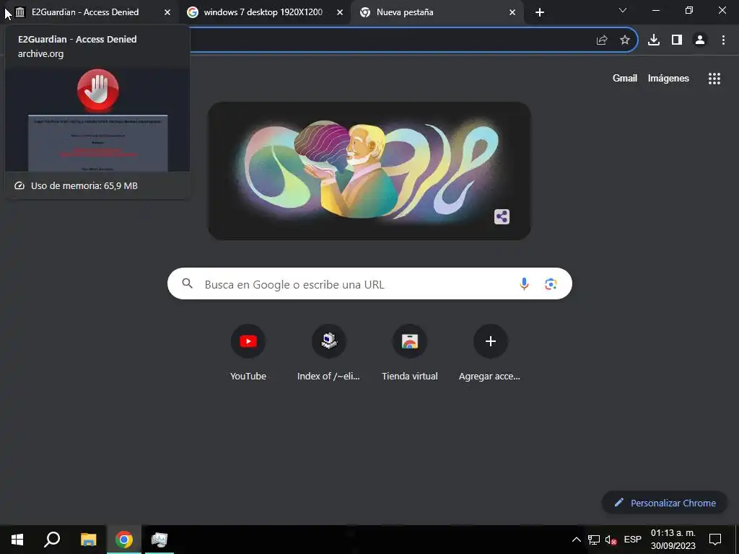Screen dimensions: 739x554
Task: Open the Windows notification center icon
Action: (715, 540)
